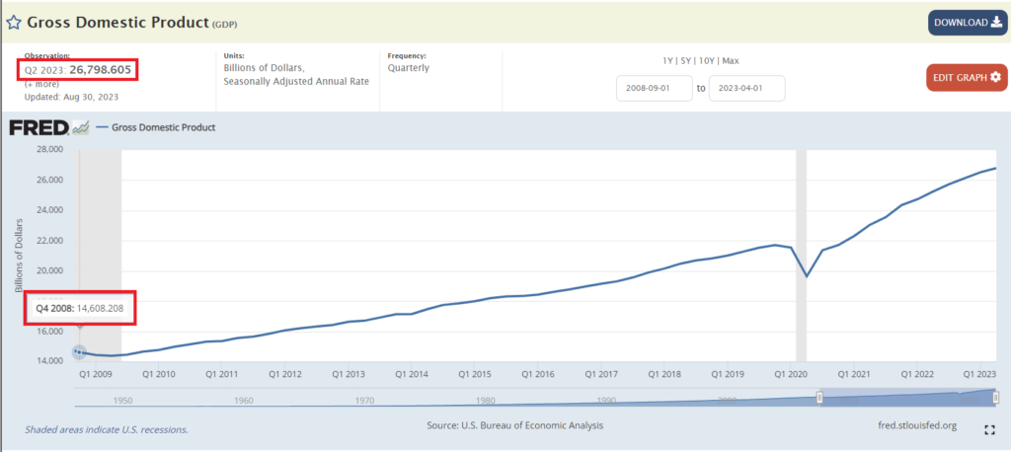
Task: Click the favorite star next to the title
Action: coord(15,21)
